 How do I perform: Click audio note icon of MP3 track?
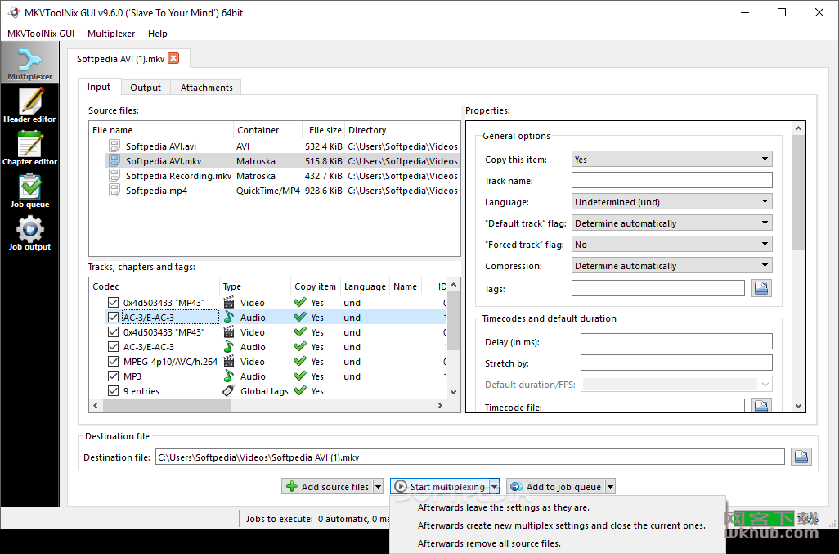[x=229, y=376]
